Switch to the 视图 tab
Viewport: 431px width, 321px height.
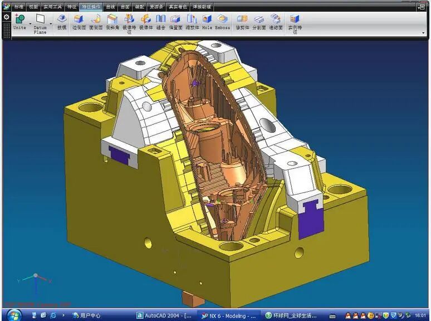coord(33,7)
